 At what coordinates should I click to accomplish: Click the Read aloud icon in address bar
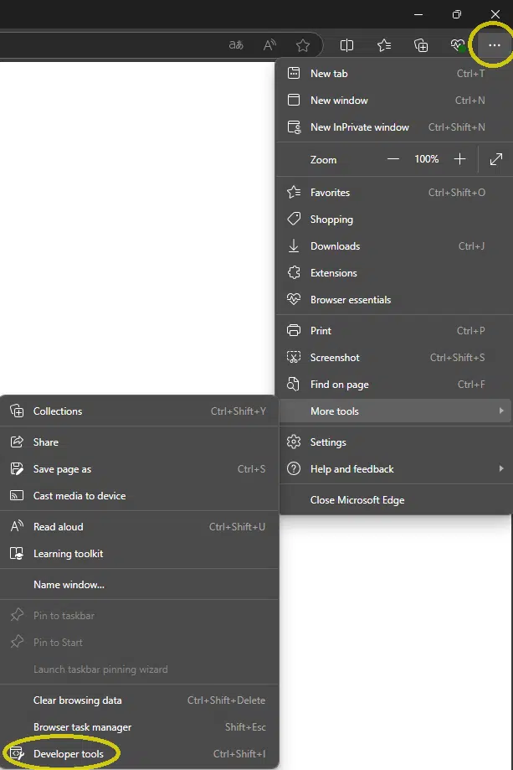tap(269, 45)
